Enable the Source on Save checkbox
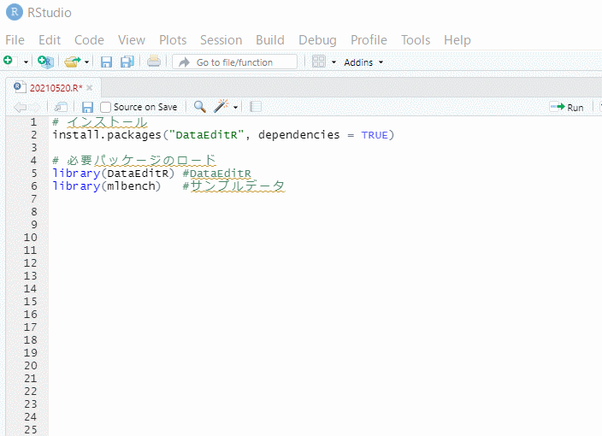602x436 pixels. (106, 107)
